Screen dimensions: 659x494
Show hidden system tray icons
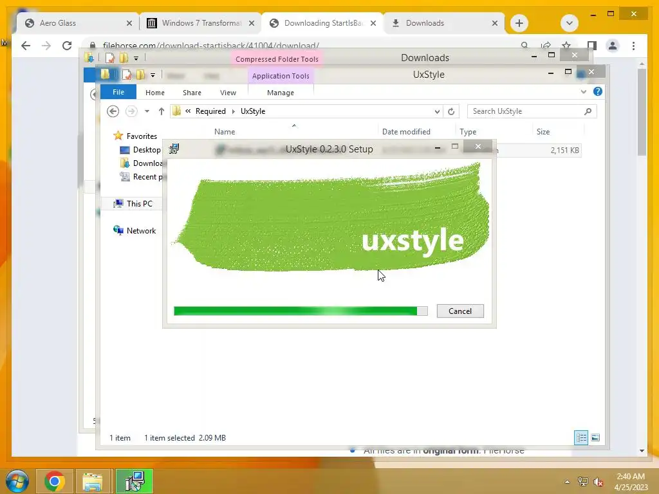coord(568,482)
